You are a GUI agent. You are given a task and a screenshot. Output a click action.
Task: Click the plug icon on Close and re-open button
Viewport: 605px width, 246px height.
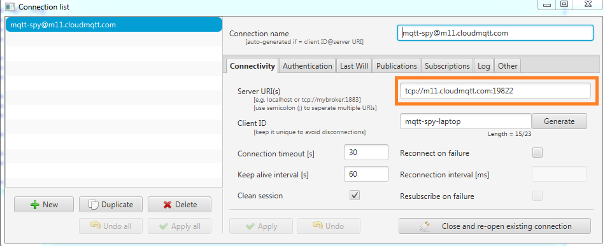point(424,226)
